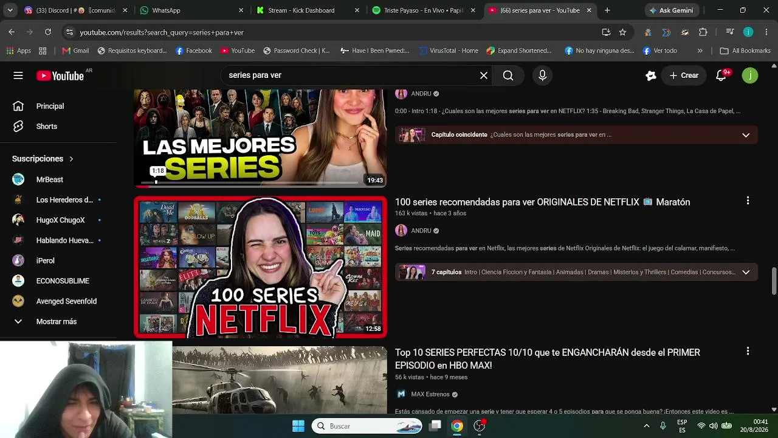Open the Gmail bookmark
Screen dimensions: 778x438
(75, 51)
